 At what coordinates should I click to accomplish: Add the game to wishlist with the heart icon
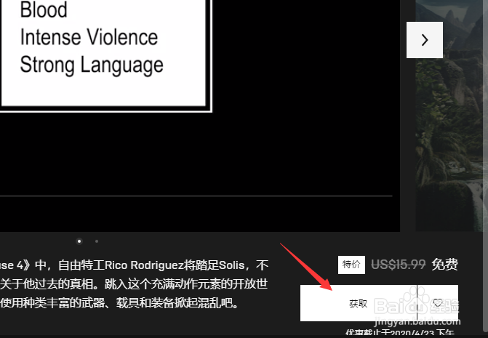tap(438, 303)
